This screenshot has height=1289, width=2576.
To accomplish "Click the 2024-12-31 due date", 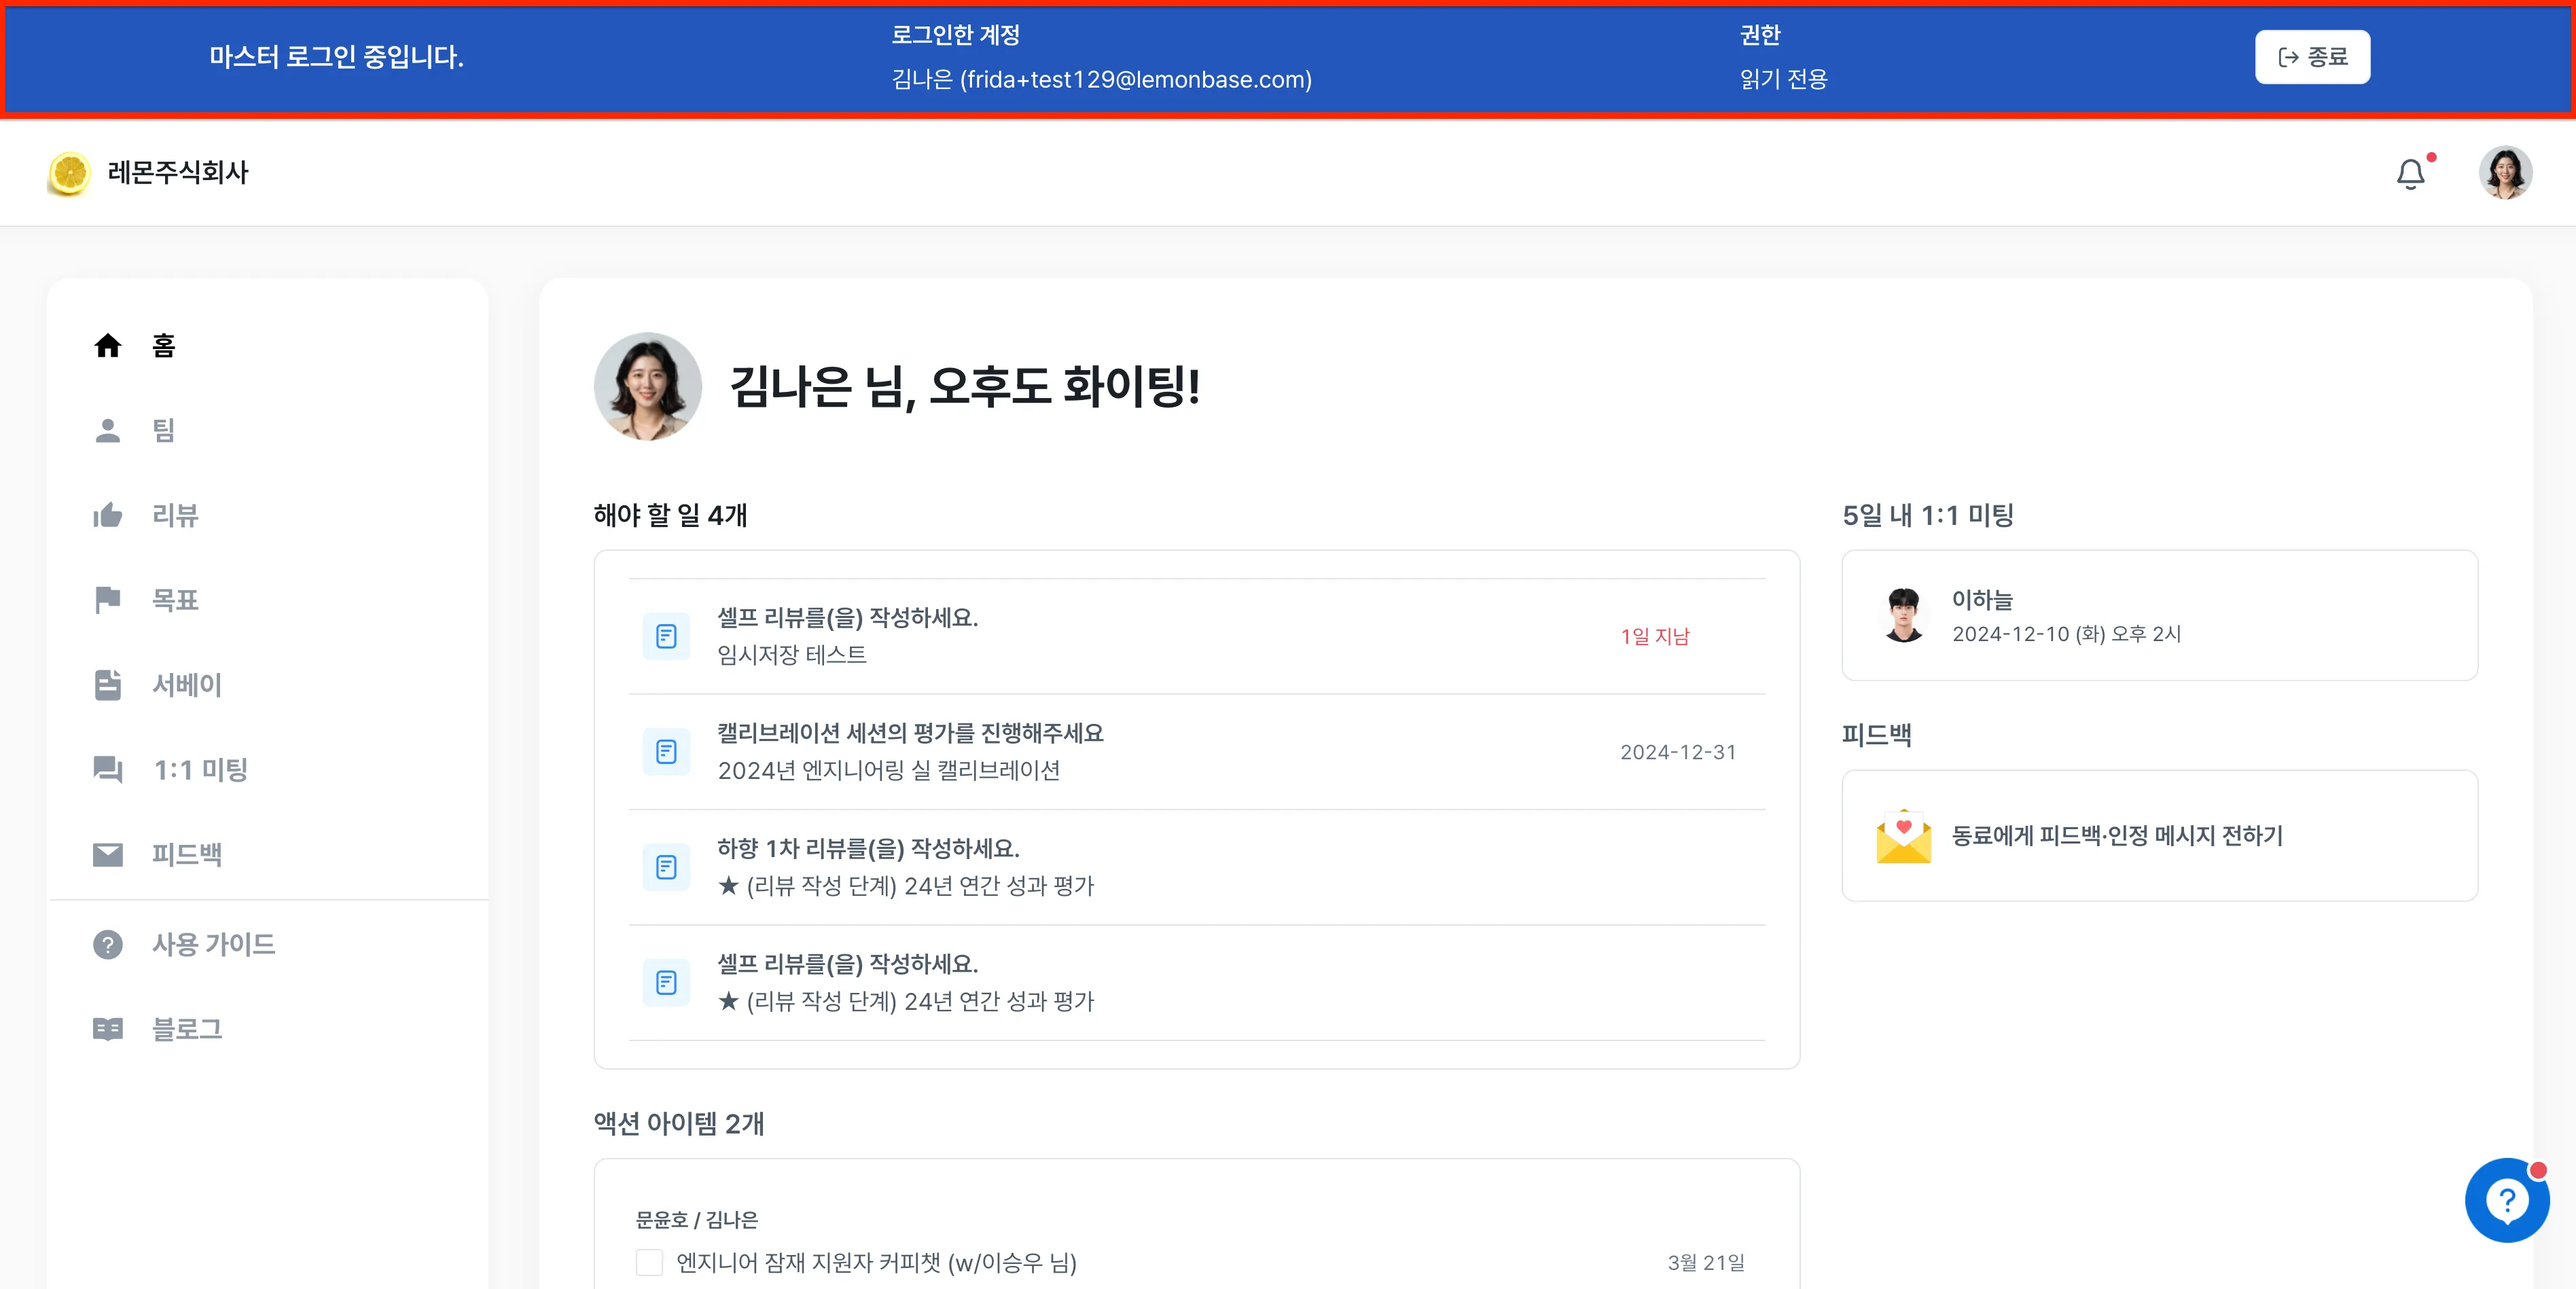I will pos(1678,752).
